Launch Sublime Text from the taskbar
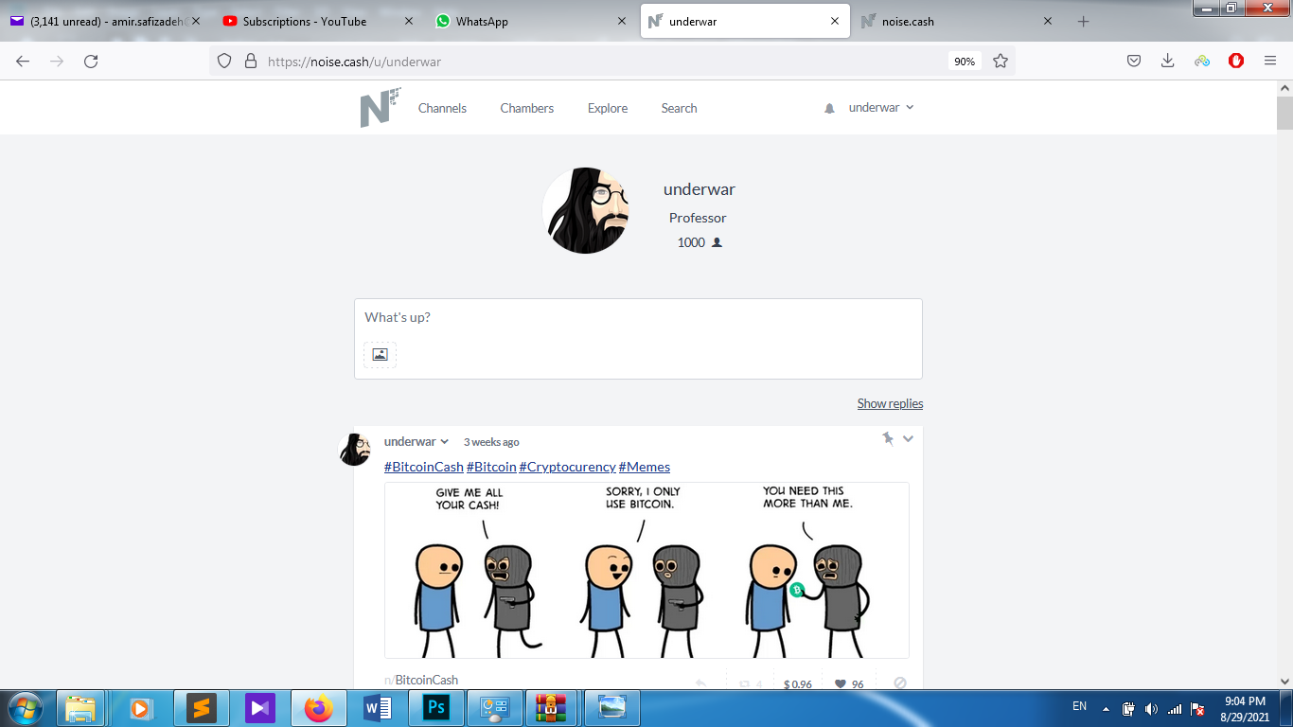Image resolution: width=1293 pixels, height=727 pixels. coord(201,708)
